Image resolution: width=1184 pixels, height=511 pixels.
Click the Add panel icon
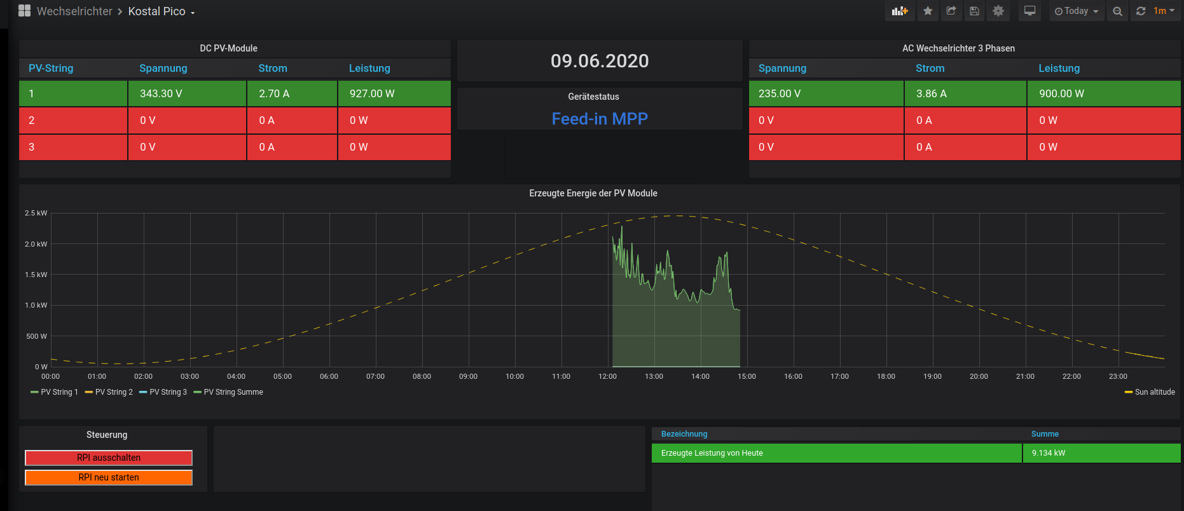[x=899, y=11]
